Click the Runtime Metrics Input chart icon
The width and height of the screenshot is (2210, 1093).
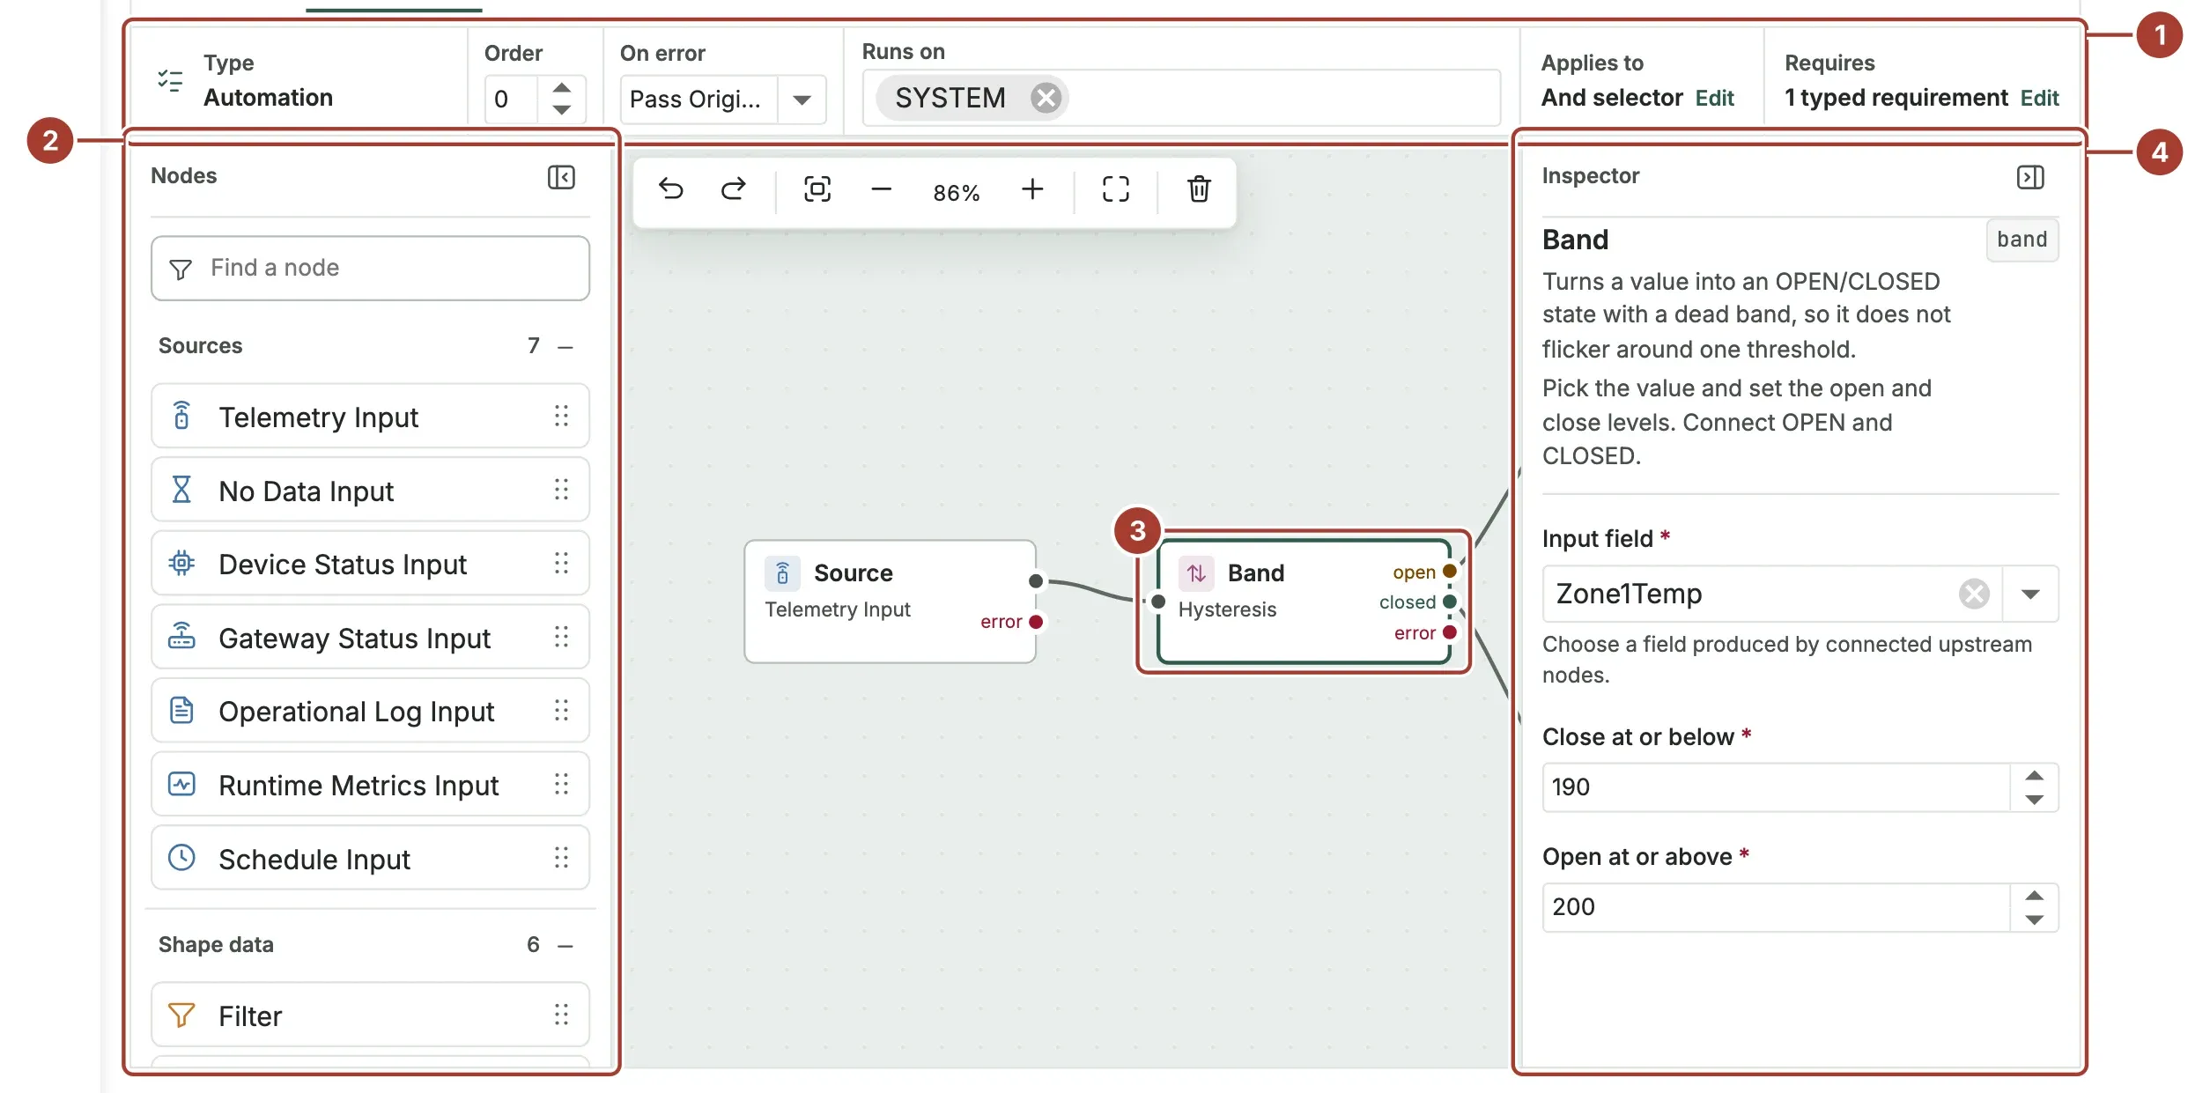click(x=181, y=784)
